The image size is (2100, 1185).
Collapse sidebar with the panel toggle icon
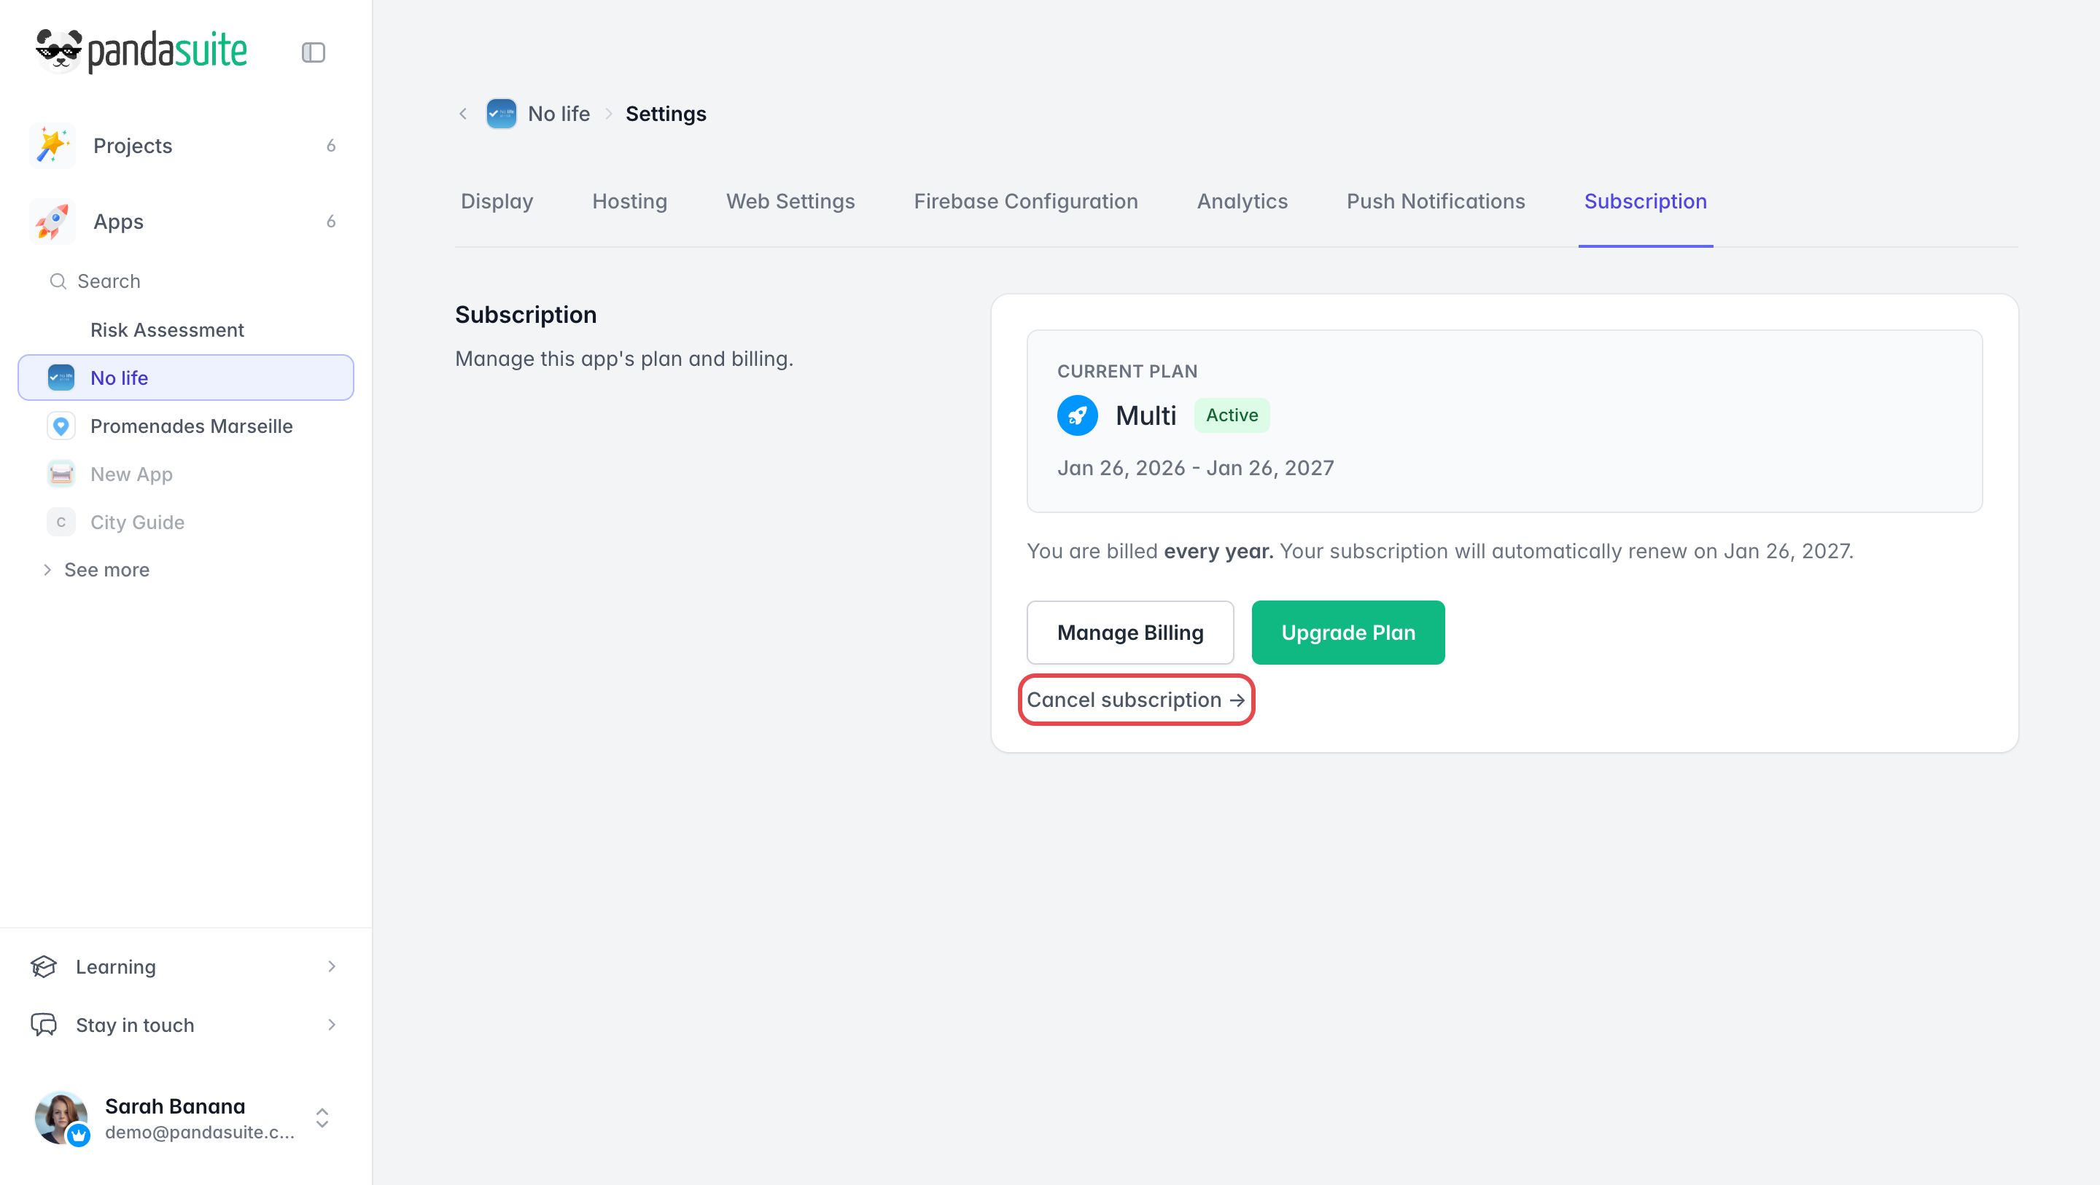[313, 52]
